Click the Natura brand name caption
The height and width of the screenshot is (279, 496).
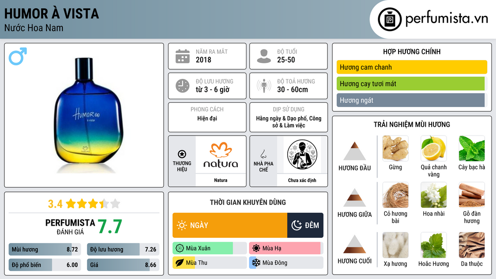tap(220, 180)
